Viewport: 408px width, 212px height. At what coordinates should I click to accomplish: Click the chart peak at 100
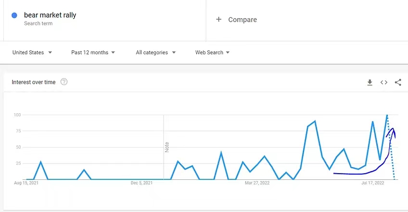[387, 116]
